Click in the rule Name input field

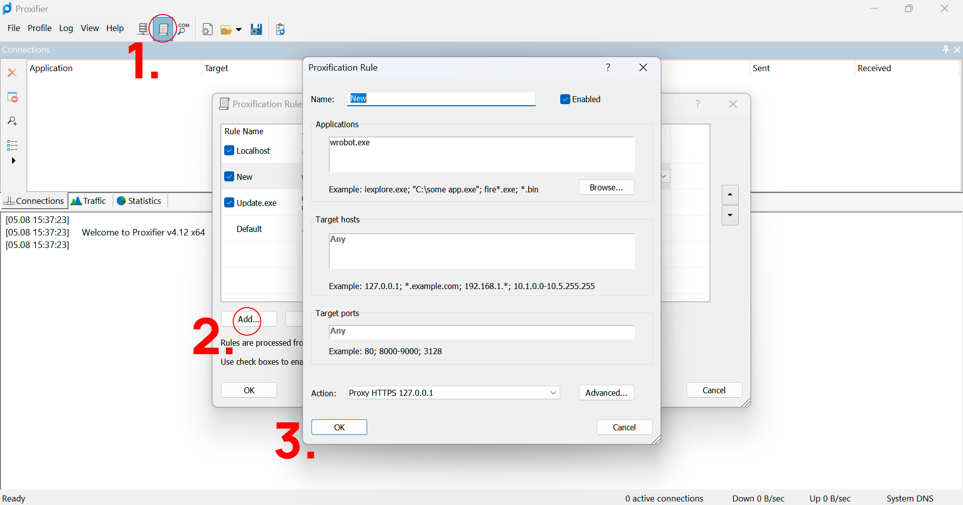[441, 99]
